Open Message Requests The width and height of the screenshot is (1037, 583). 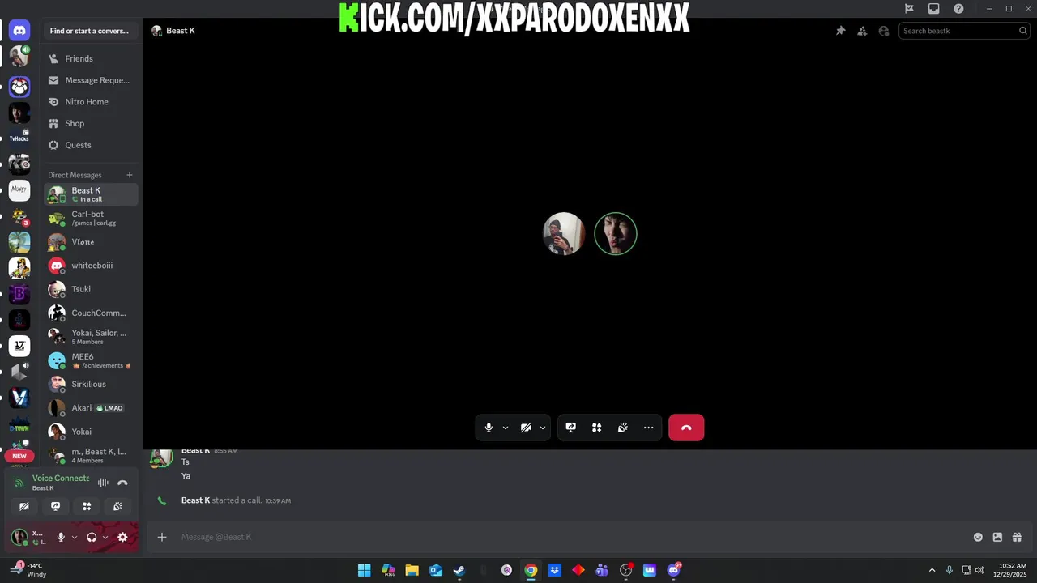click(x=91, y=80)
